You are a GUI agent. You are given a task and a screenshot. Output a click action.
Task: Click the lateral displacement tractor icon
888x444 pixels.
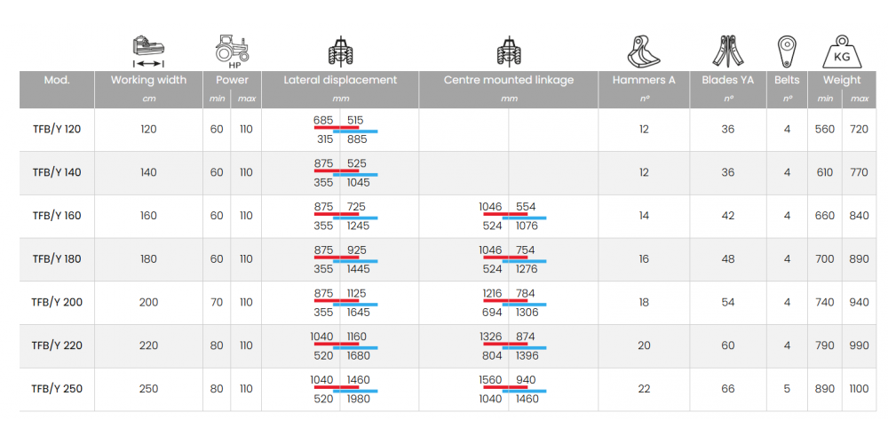click(x=339, y=51)
